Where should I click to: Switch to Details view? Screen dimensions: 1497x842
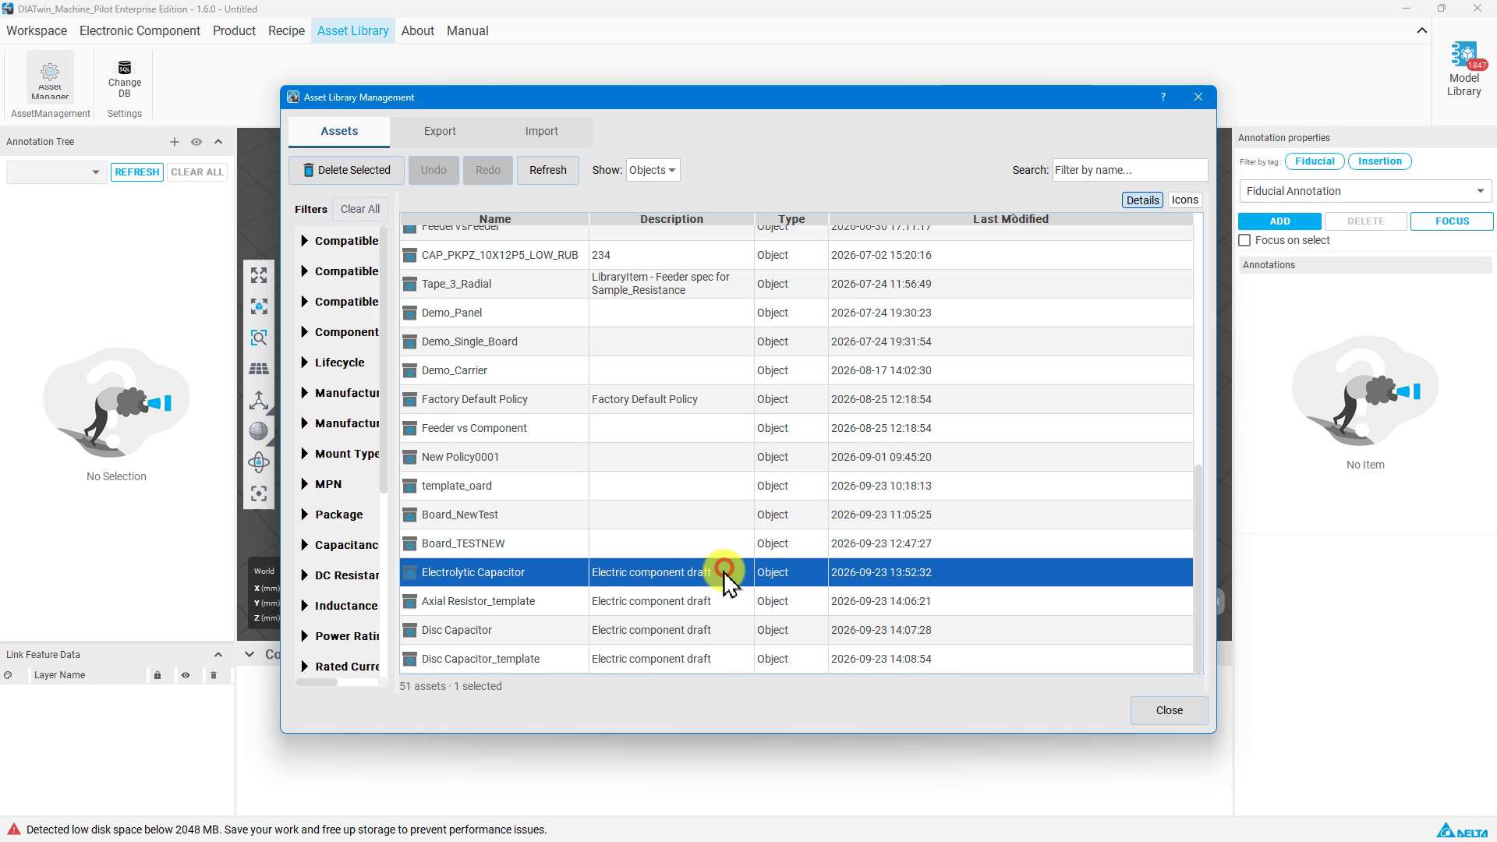point(1142,200)
